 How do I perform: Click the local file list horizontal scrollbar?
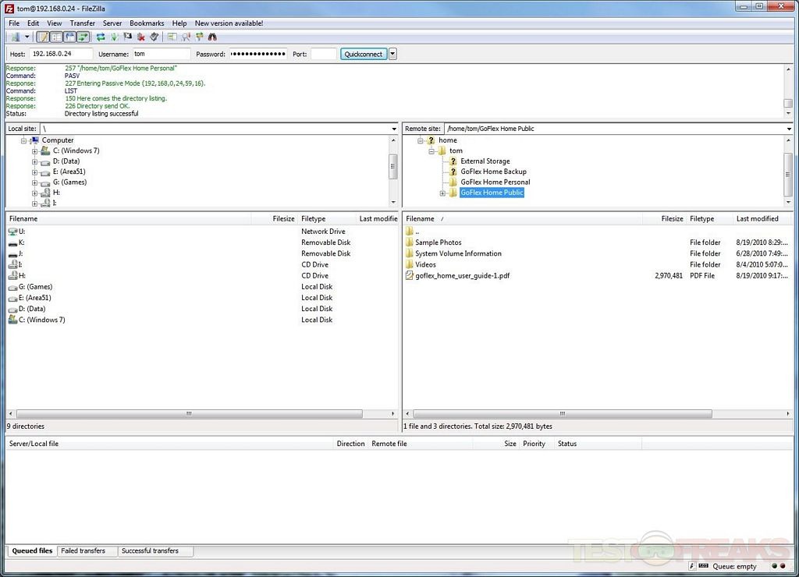click(189, 413)
